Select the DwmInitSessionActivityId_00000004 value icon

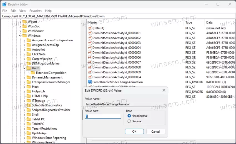click(x=90, y=47)
